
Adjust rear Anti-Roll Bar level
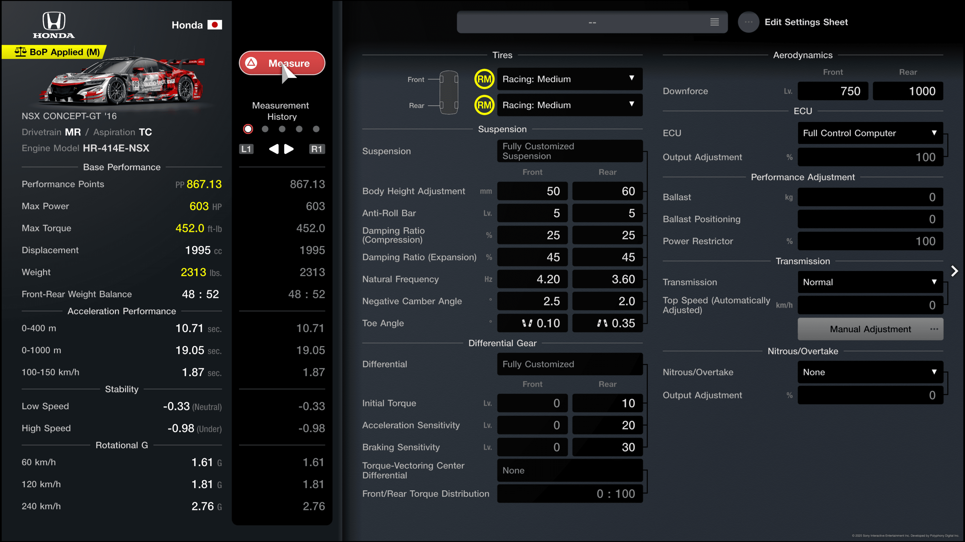(x=608, y=213)
